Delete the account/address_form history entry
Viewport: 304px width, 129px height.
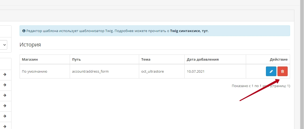pyautogui.click(x=282, y=71)
